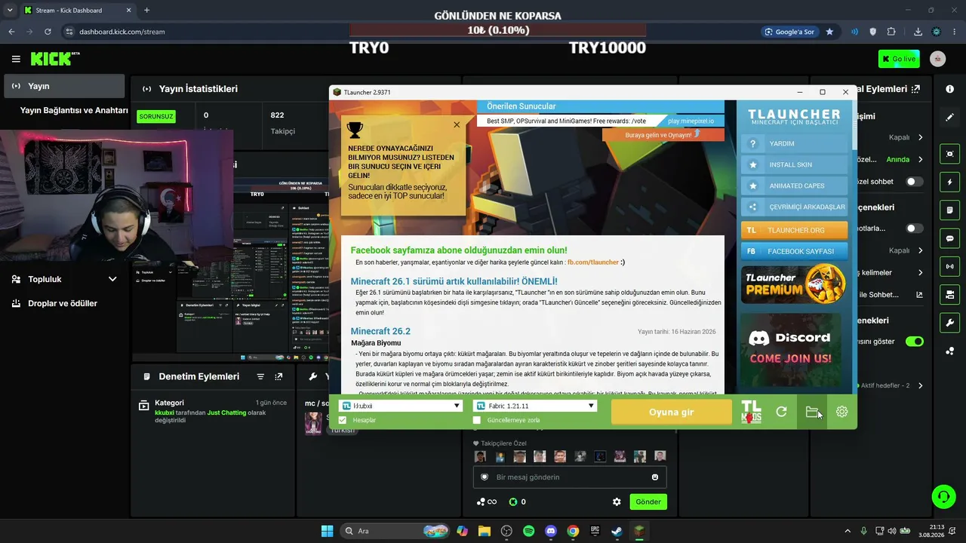Open the TLauncher game folder icon
Screen dimensions: 966x543
pos(812,412)
